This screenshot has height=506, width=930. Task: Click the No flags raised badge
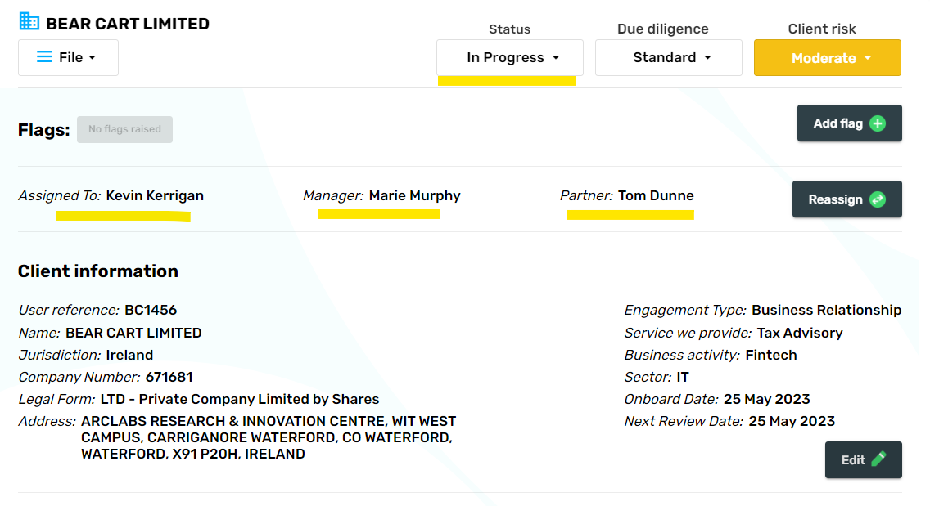(124, 129)
